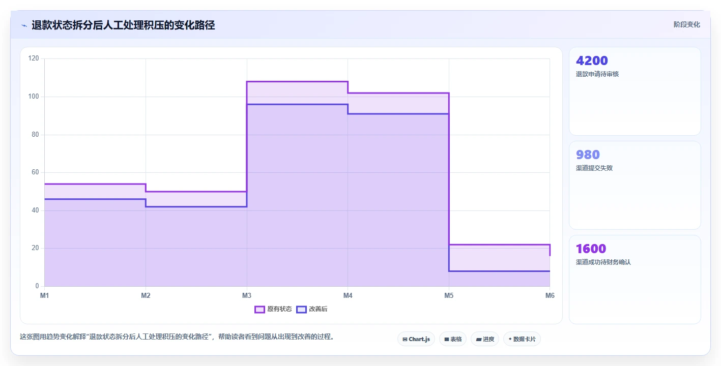Image resolution: width=721 pixels, height=366 pixels.
Task: Toggle the 改善后 legend item
Action: [x=312, y=309]
